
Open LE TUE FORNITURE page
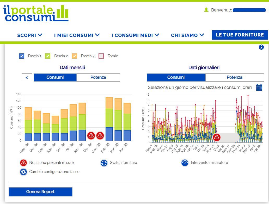(x=240, y=35)
